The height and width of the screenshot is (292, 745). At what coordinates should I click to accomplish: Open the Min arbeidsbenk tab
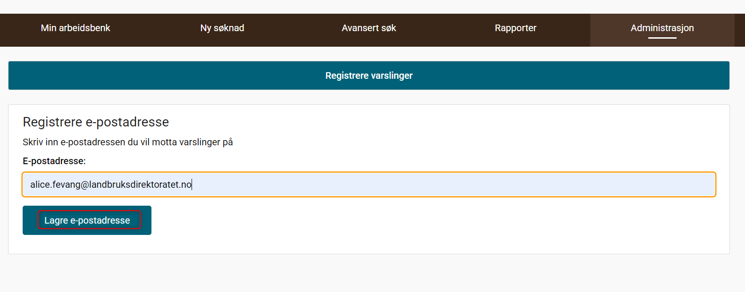click(x=75, y=28)
